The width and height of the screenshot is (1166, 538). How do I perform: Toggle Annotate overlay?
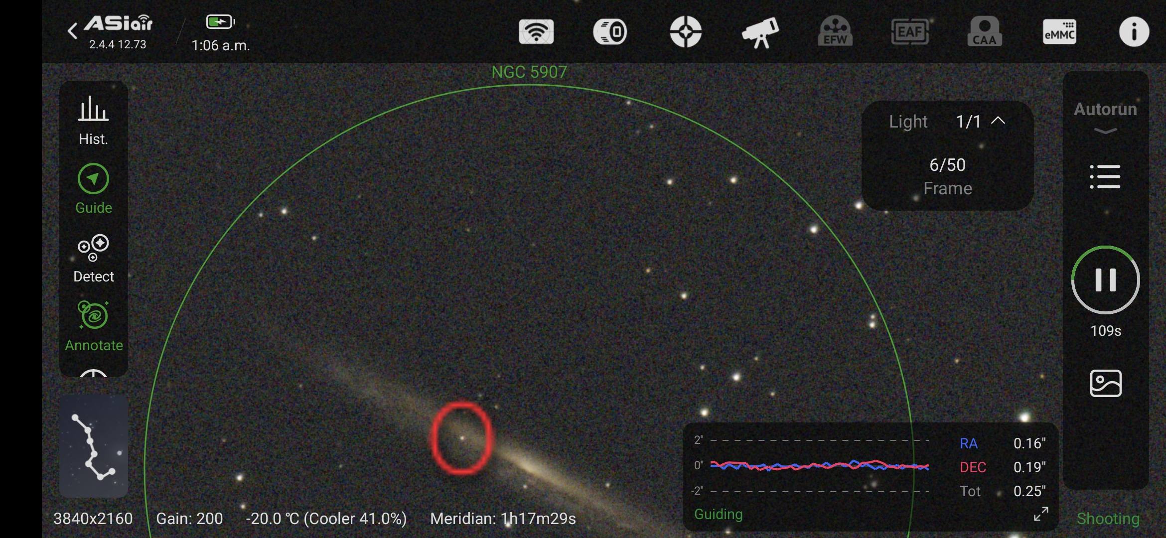(x=94, y=326)
